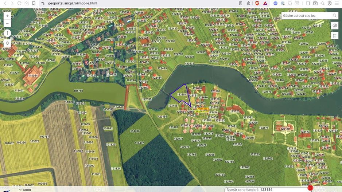Screen dimensions: 342x192
Task: Open the layer list panel
Action: pos(334,35)
